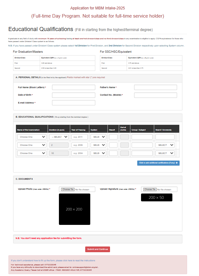Focus the Father's Name text field
199x276 pixels.
(155, 88)
